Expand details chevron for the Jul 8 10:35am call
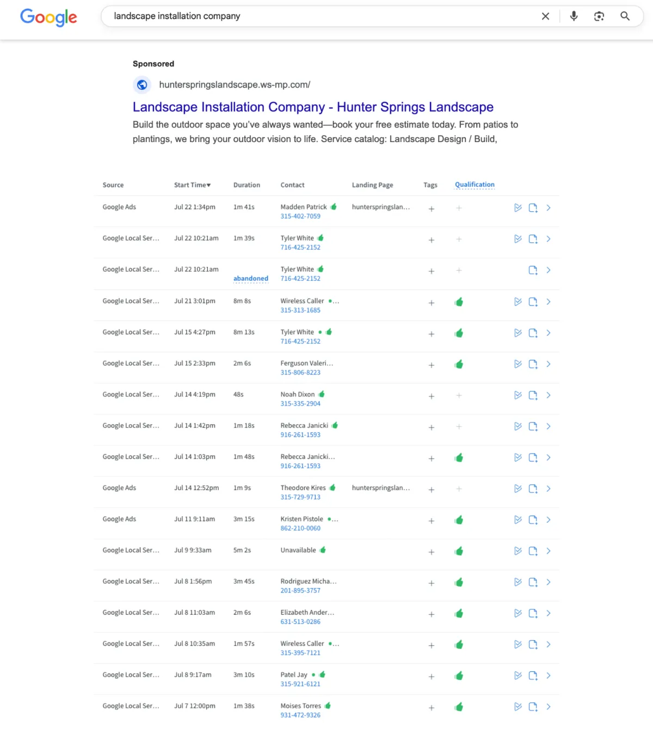Screen dimensions: 653x753 [x=549, y=645]
